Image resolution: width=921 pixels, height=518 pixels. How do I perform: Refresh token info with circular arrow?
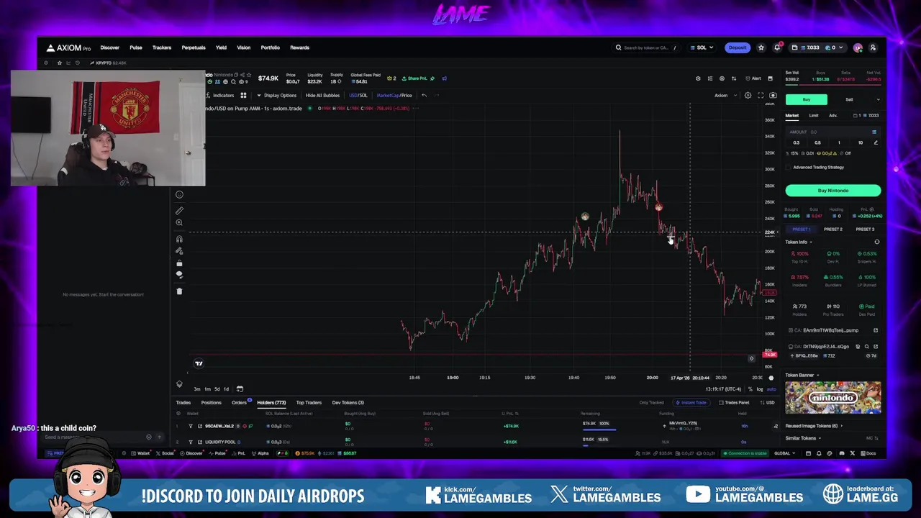(x=876, y=242)
